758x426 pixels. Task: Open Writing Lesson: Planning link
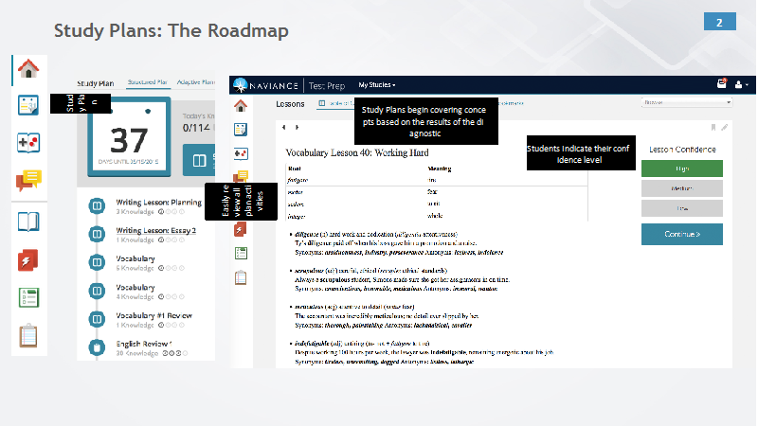pyautogui.click(x=158, y=203)
